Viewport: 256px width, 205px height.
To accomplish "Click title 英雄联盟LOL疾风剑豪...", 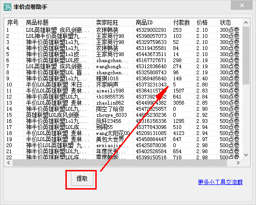I will pyautogui.click(x=57, y=115).
